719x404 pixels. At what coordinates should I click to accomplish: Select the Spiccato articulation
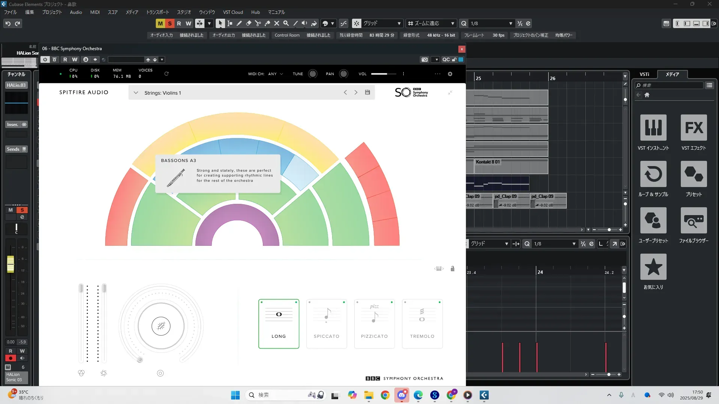coord(327,324)
